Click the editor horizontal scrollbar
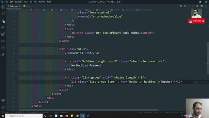This screenshot has height=118, width=209. (x=88, y=110)
